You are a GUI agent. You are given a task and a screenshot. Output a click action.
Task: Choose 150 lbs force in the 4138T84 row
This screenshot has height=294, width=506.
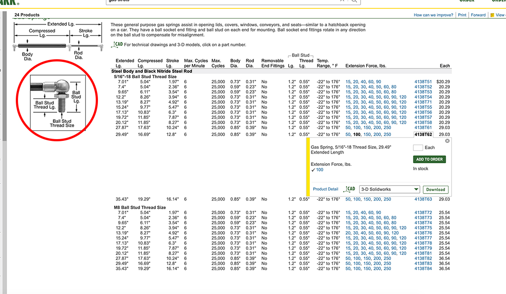[367, 269]
